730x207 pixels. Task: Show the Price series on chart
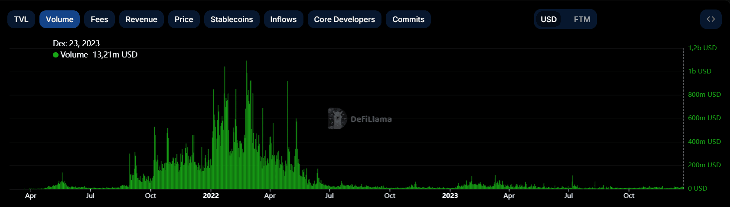pos(184,19)
